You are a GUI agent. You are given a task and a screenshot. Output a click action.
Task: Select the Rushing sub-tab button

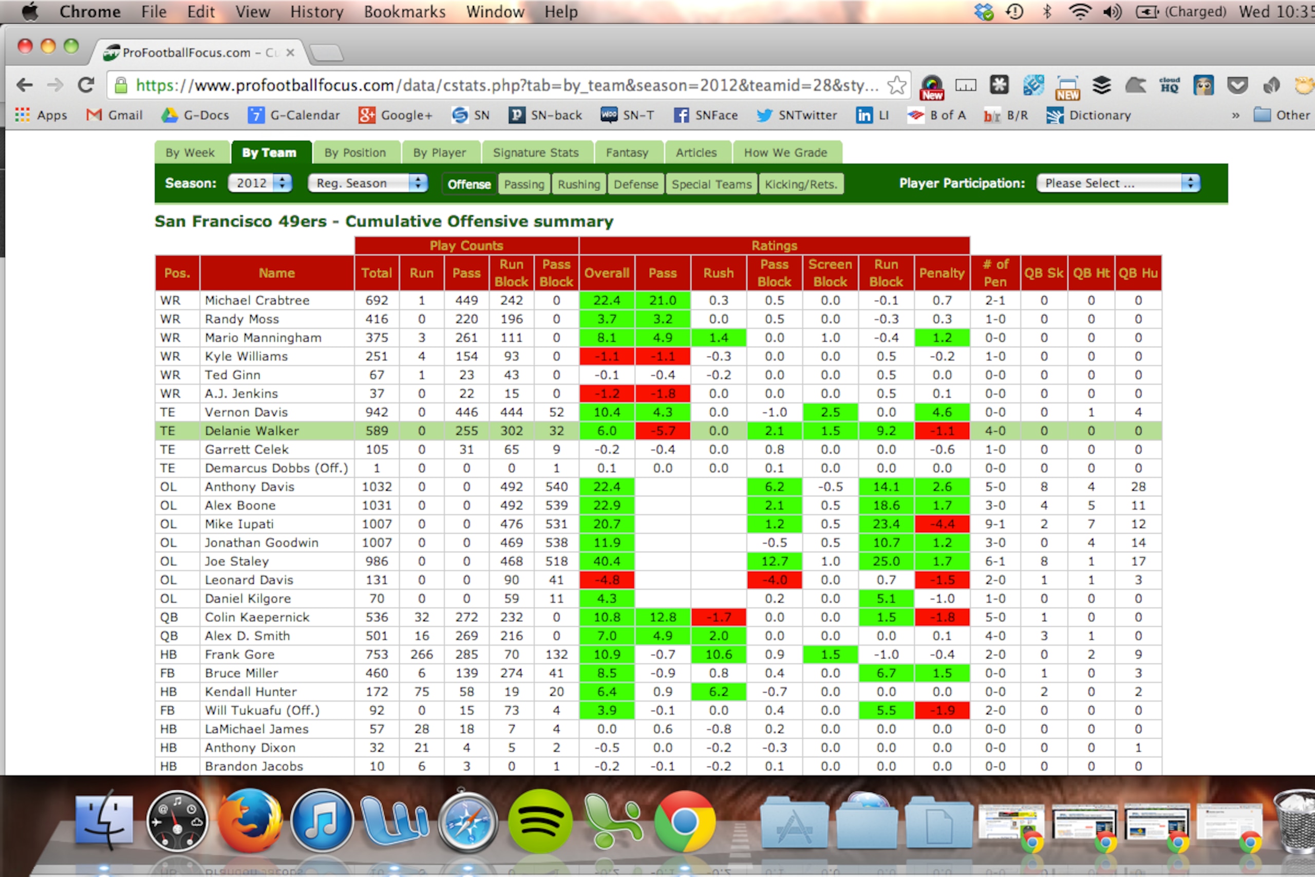tap(579, 184)
